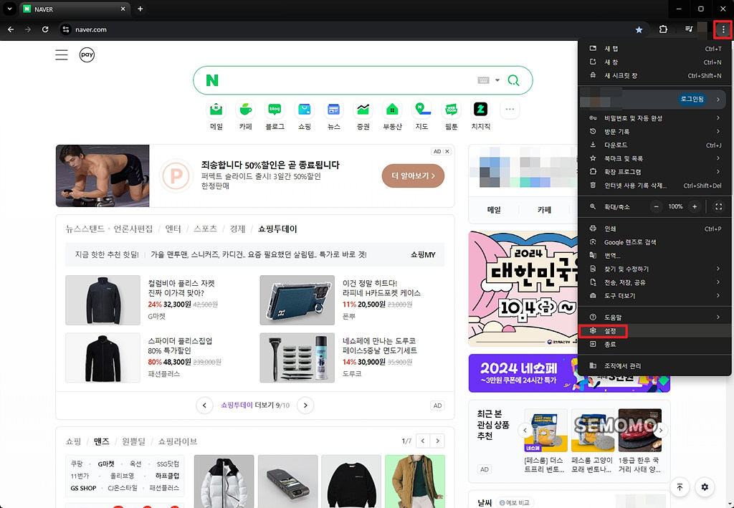This screenshot has height=508, width=734.
Task: Open the 뉴스 shortcut icon
Action: [334, 110]
